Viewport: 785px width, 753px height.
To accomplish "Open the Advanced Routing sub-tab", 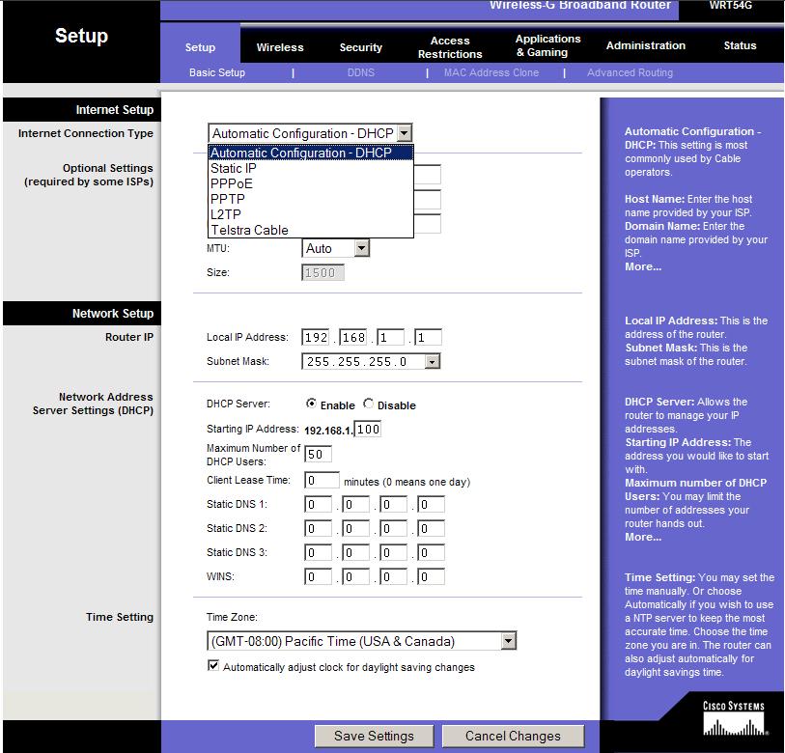I will point(630,72).
